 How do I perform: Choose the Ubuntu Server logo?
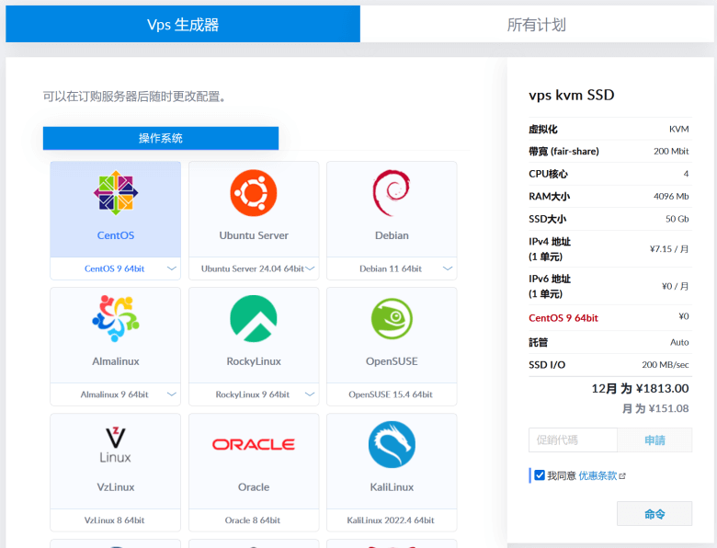(254, 192)
